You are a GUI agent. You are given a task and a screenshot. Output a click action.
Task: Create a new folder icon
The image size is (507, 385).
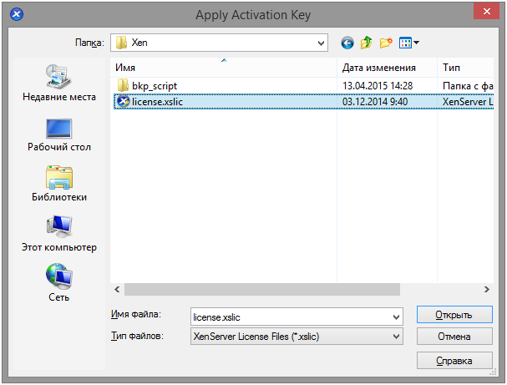click(386, 43)
